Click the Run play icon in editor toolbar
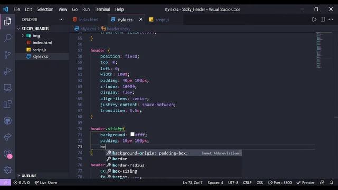The image size is (338, 190). (314, 20)
